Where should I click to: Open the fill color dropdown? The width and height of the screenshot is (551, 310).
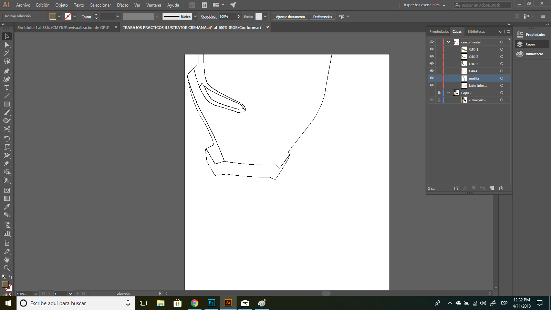pos(60,16)
